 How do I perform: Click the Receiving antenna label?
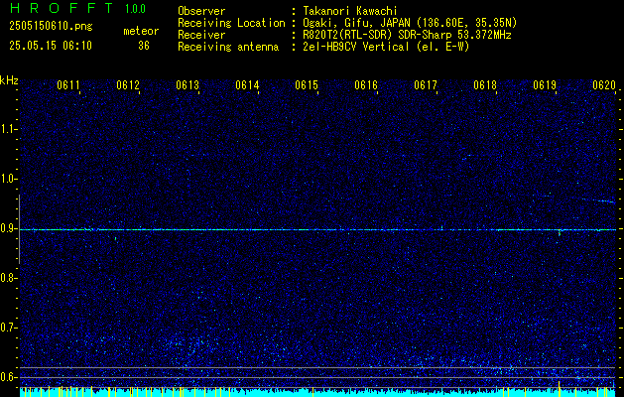tap(228, 47)
